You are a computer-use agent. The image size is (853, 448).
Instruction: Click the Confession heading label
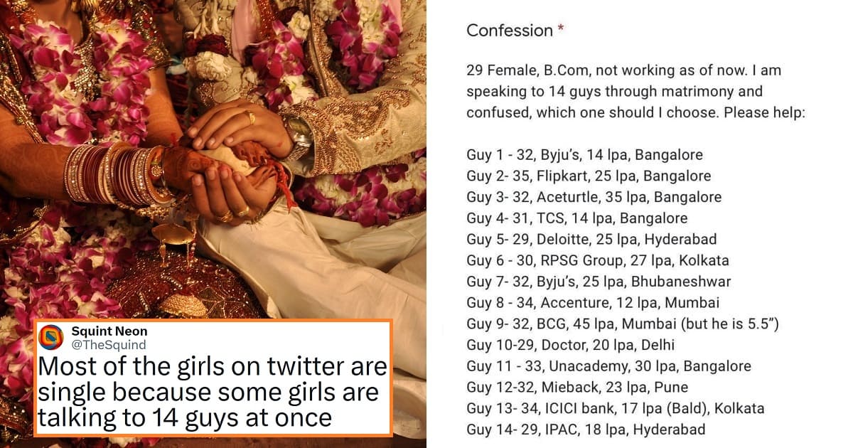(x=510, y=31)
